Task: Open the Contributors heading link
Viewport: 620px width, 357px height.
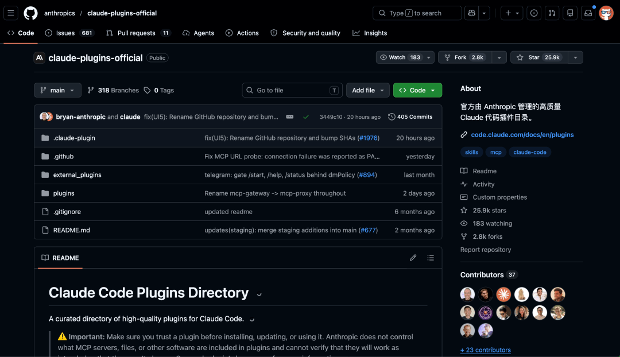Action: pyautogui.click(x=489, y=275)
